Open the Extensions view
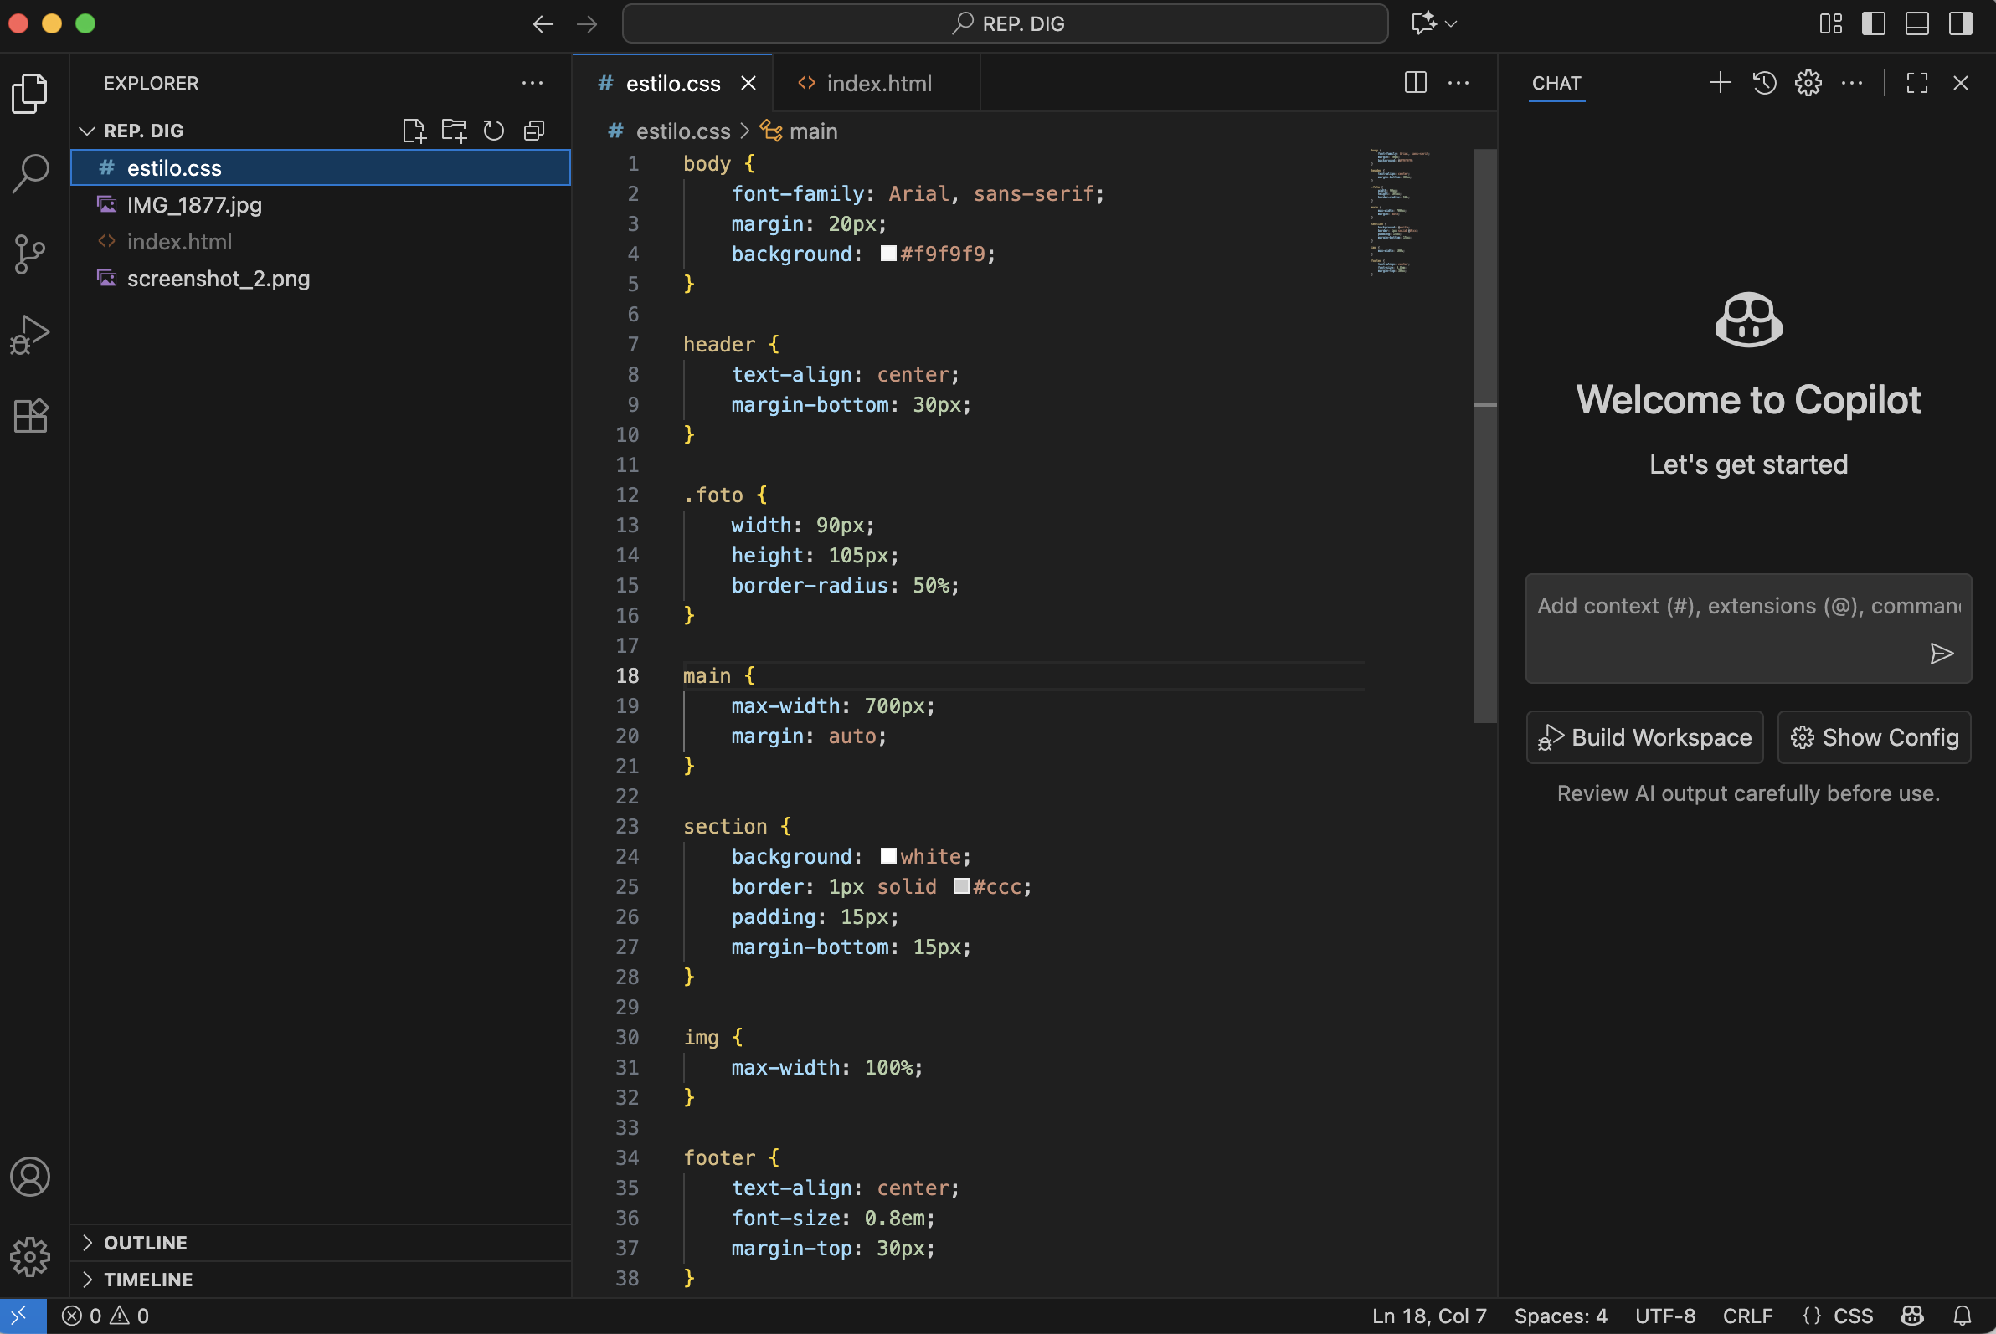The height and width of the screenshot is (1334, 1996). (30, 416)
